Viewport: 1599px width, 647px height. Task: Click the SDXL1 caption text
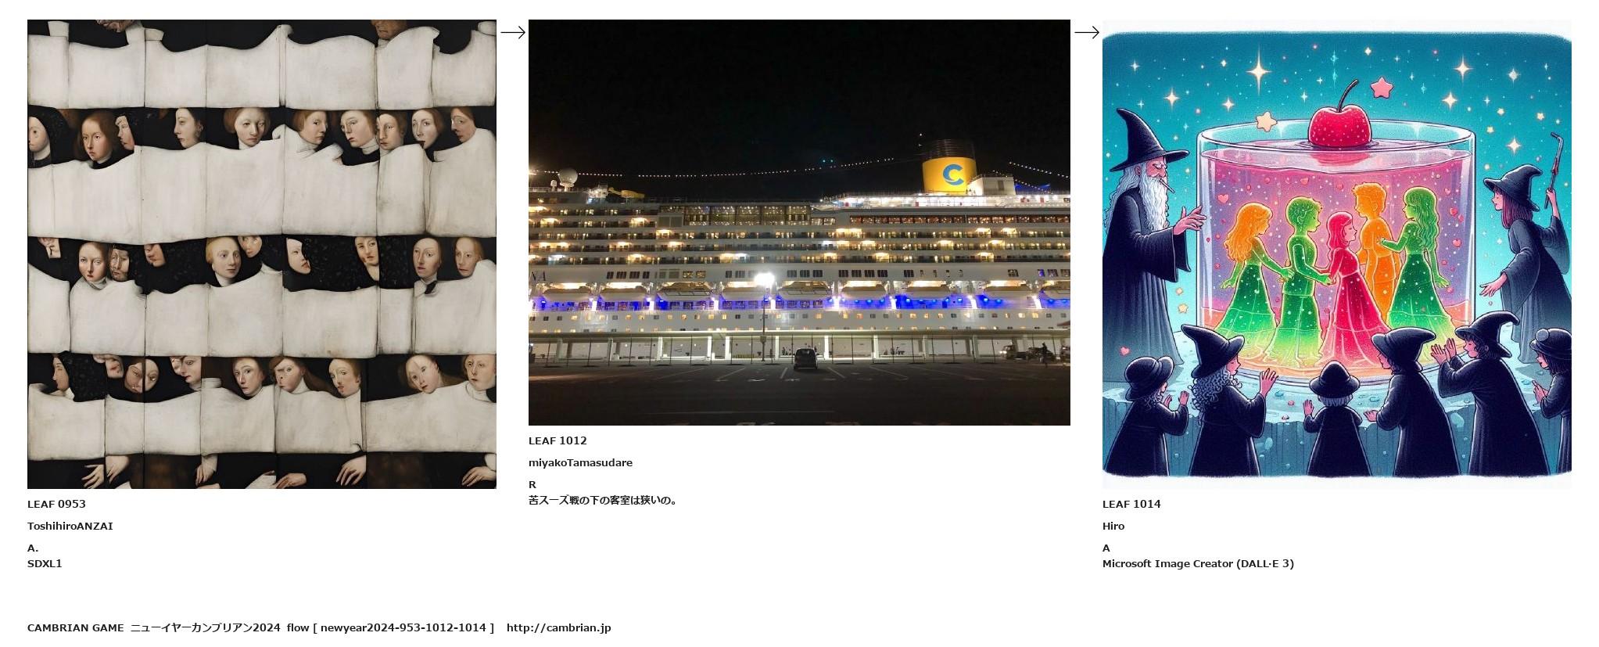coord(45,563)
